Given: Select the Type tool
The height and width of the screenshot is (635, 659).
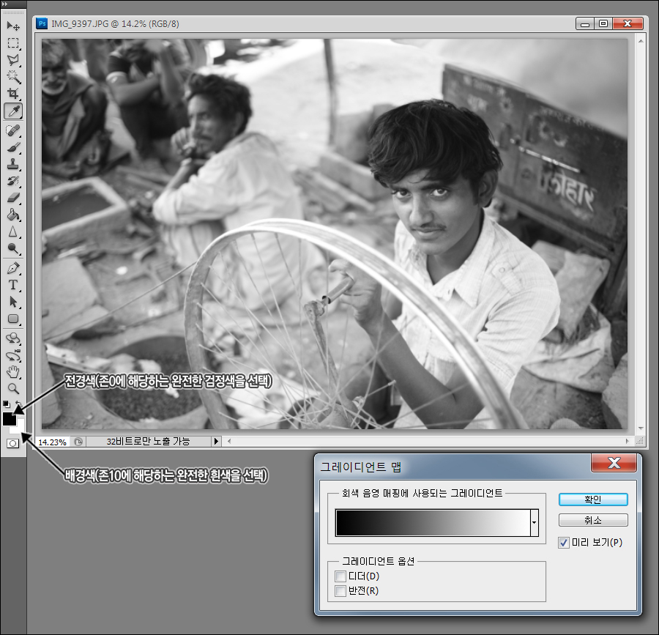Looking at the screenshot, I should pos(13,285).
